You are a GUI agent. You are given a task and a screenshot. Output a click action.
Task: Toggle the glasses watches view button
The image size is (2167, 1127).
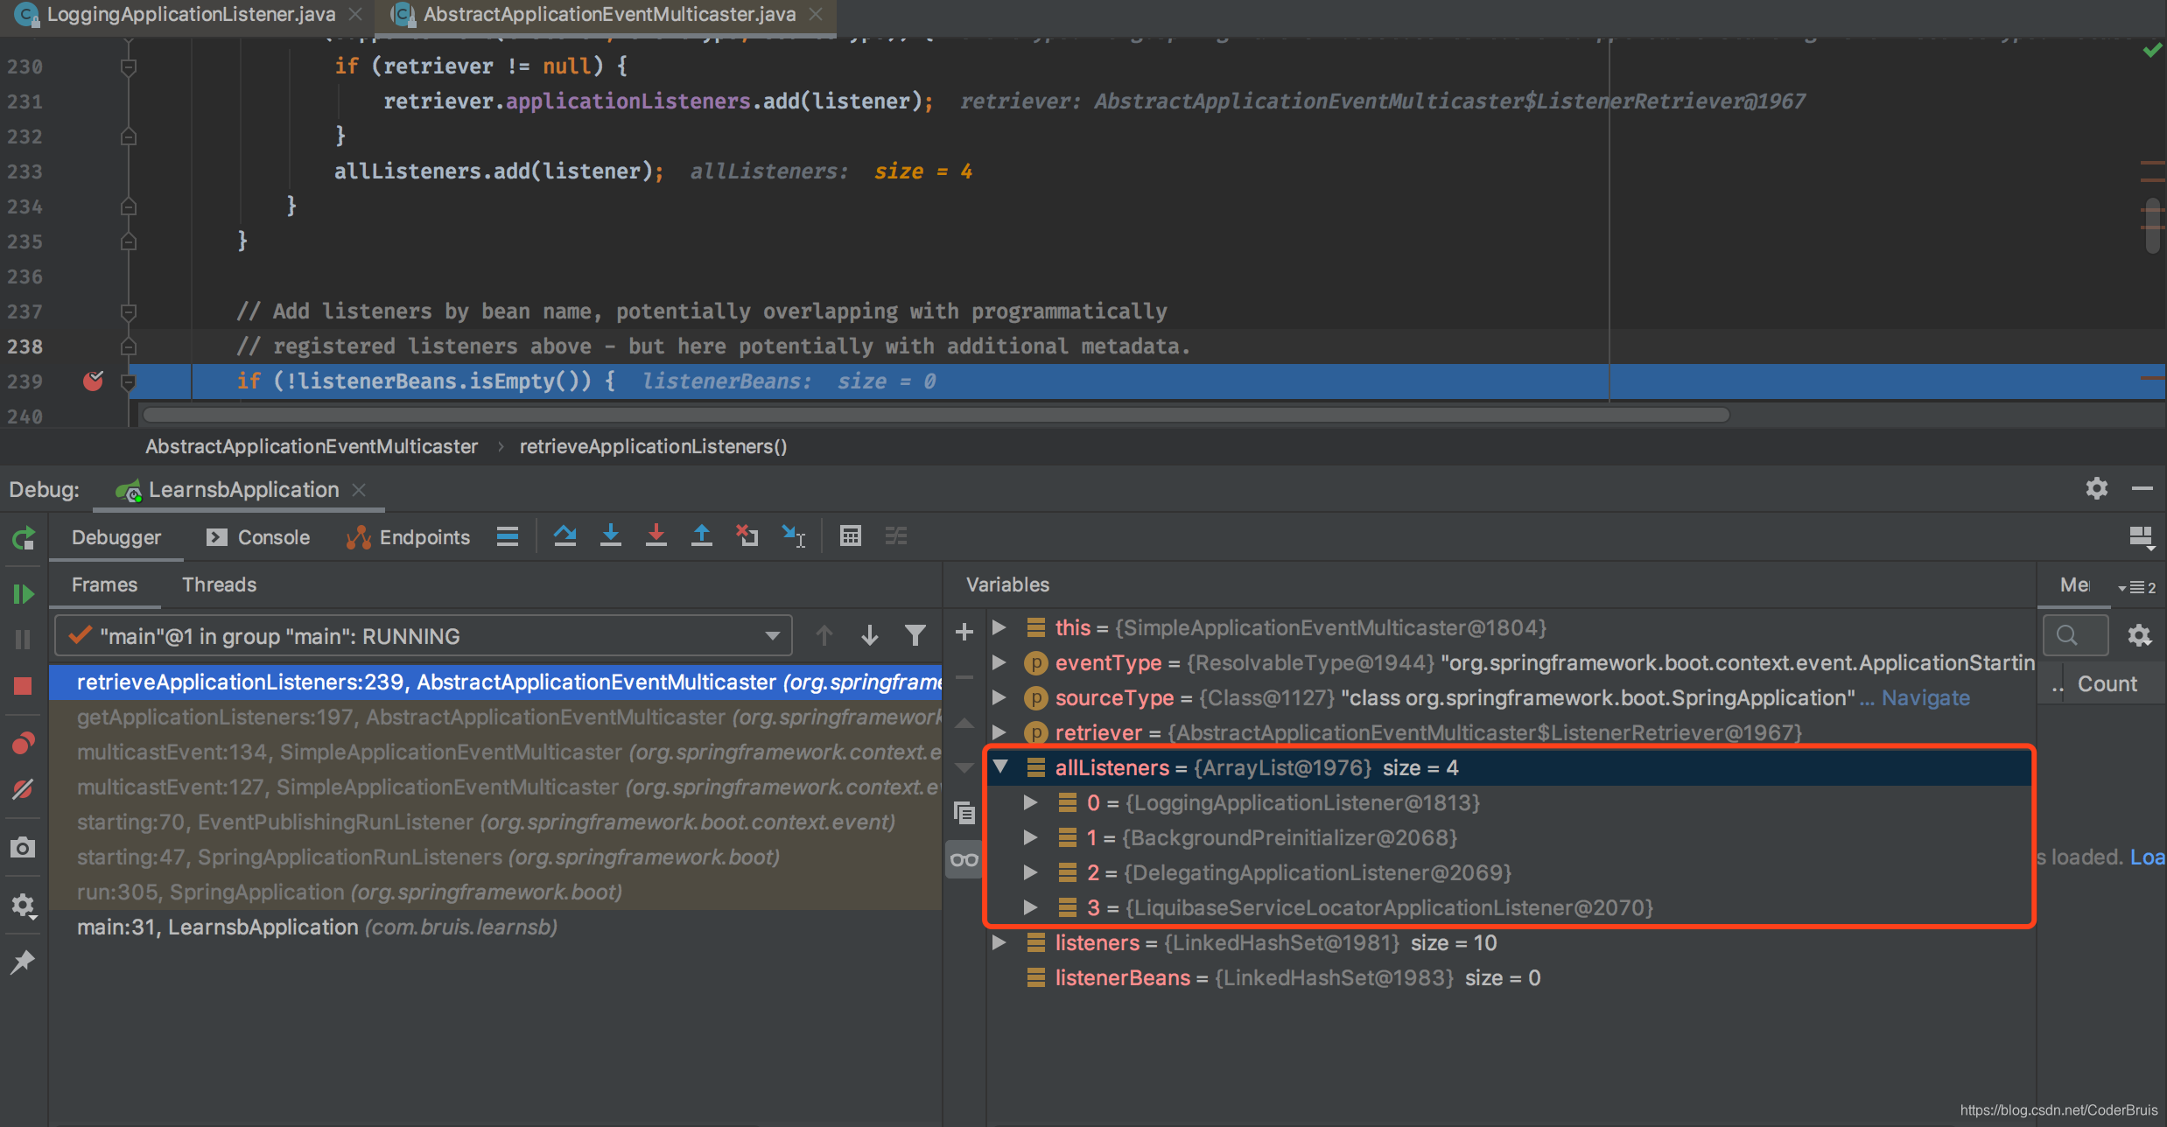(x=964, y=859)
